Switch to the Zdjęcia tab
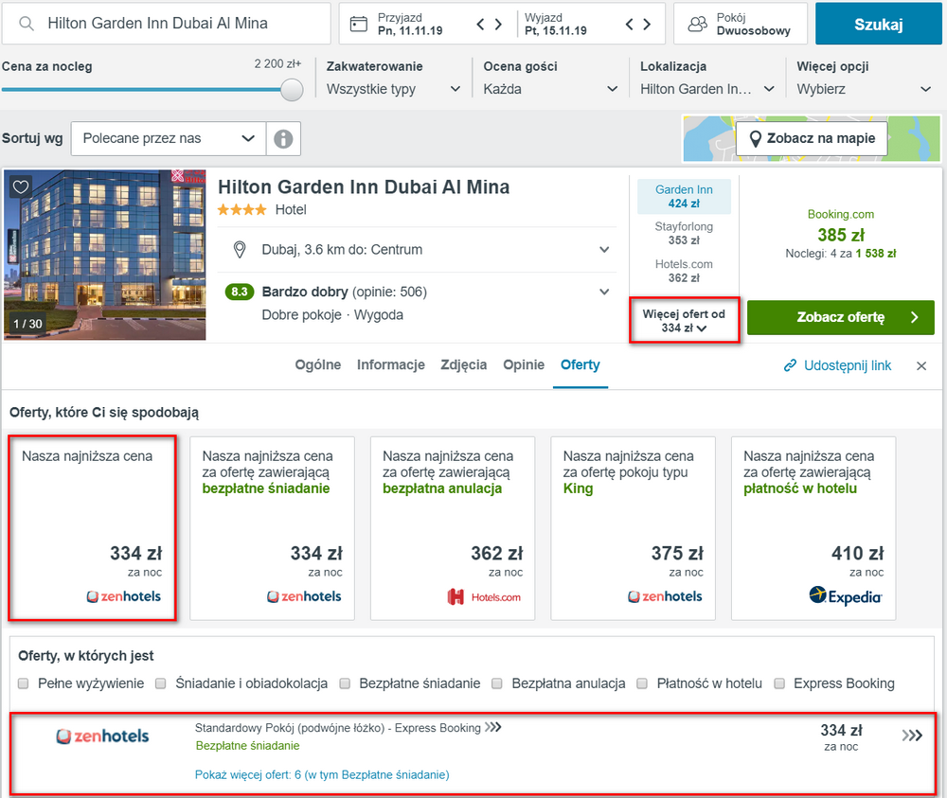The height and width of the screenshot is (798, 947). coord(463,365)
